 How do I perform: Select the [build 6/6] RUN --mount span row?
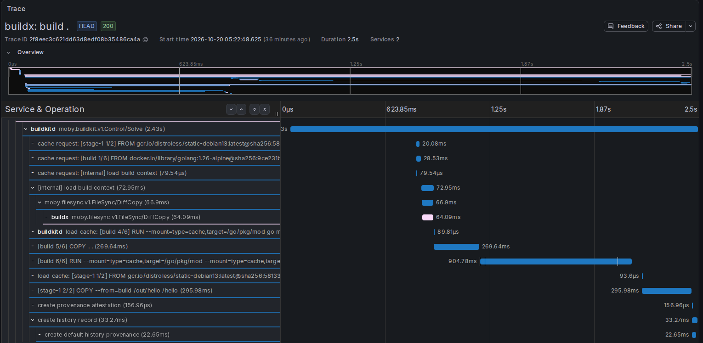(x=155, y=261)
